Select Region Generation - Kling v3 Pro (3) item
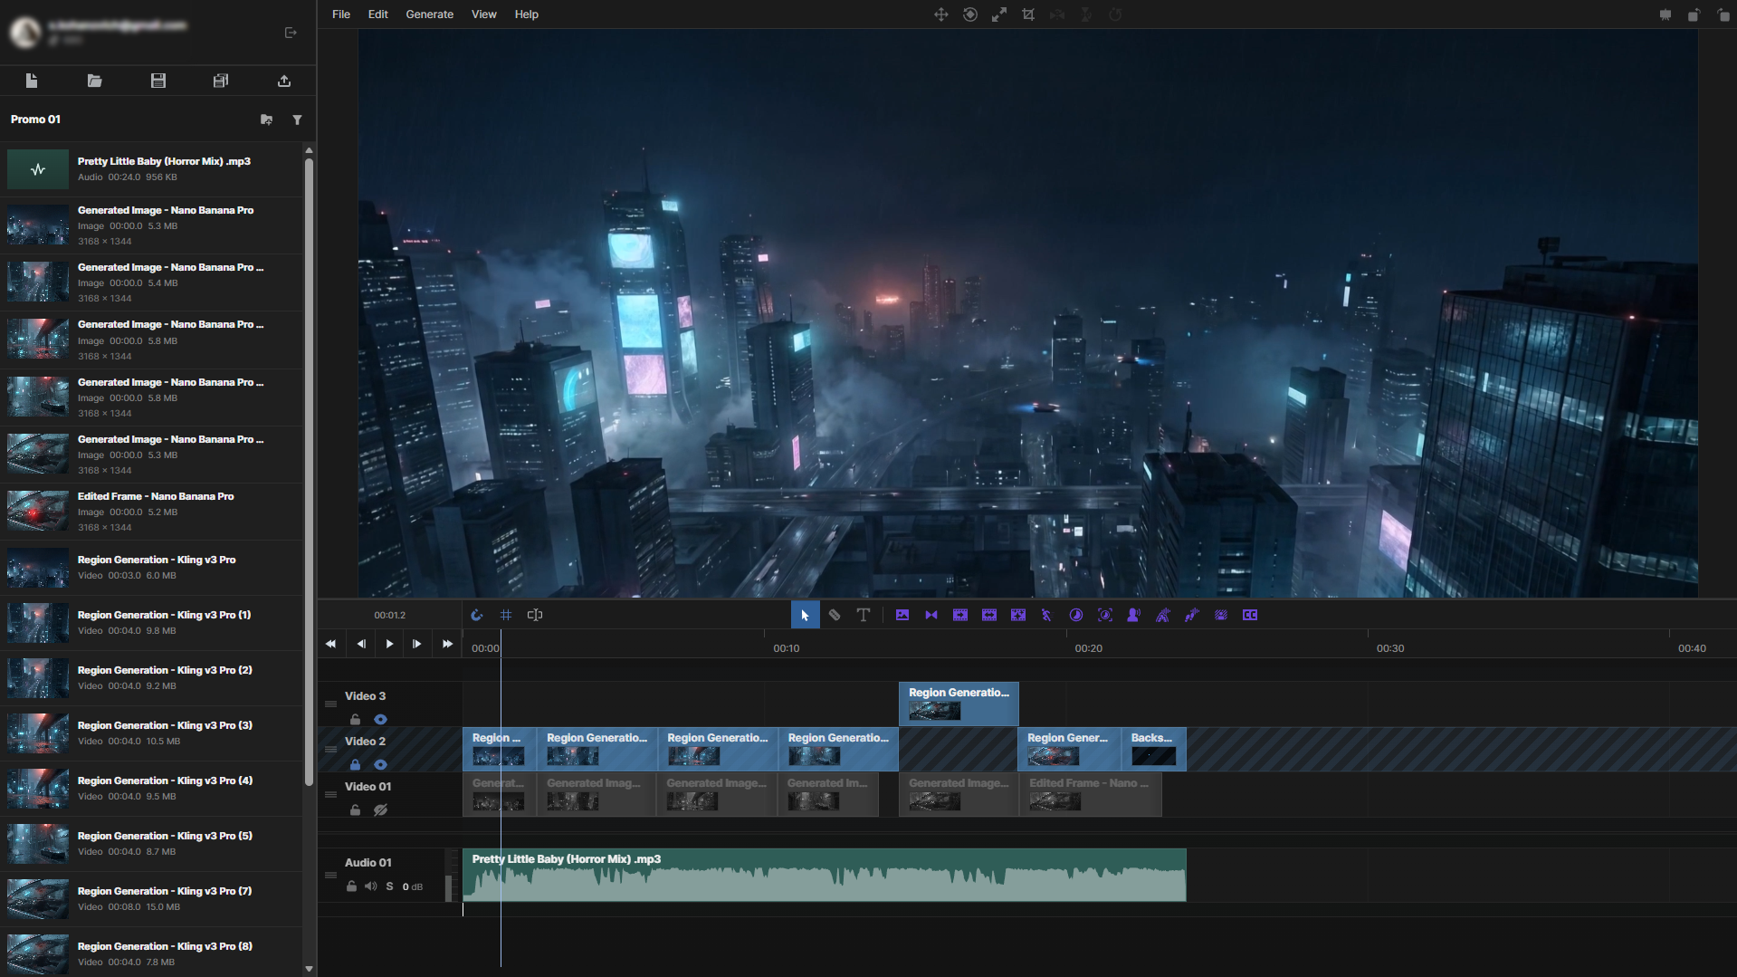Image resolution: width=1737 pixels, height=977 pixels. click(152, 733)
